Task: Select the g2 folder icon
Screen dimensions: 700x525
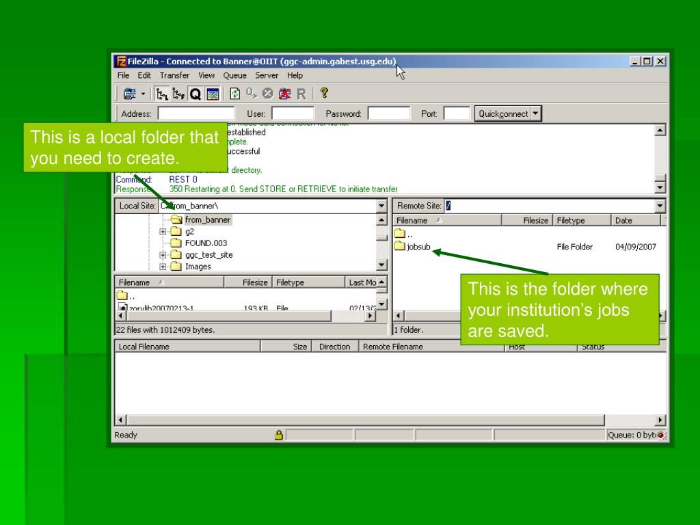Action: 176,231
